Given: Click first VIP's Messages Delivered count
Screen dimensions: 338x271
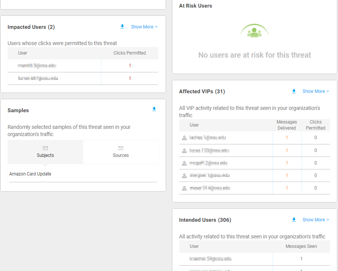Looking at the screenshot, I should (287, 138).
